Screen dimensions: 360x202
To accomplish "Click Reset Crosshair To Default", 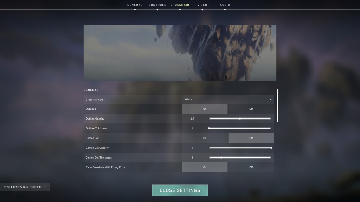I will coord(25,187).
